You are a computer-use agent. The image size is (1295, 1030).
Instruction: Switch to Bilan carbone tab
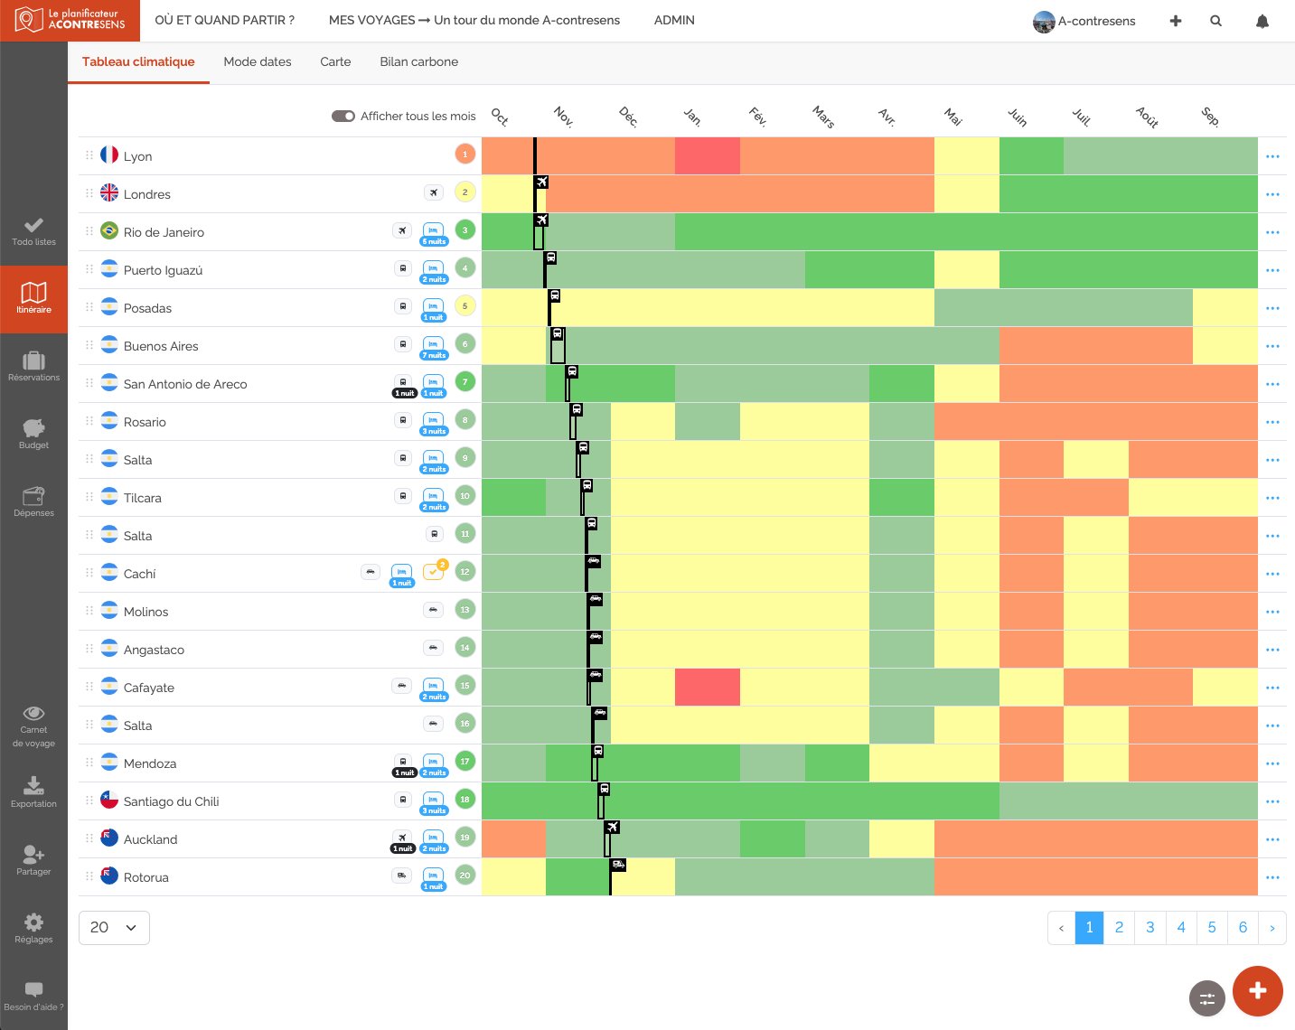coord(418,61)
